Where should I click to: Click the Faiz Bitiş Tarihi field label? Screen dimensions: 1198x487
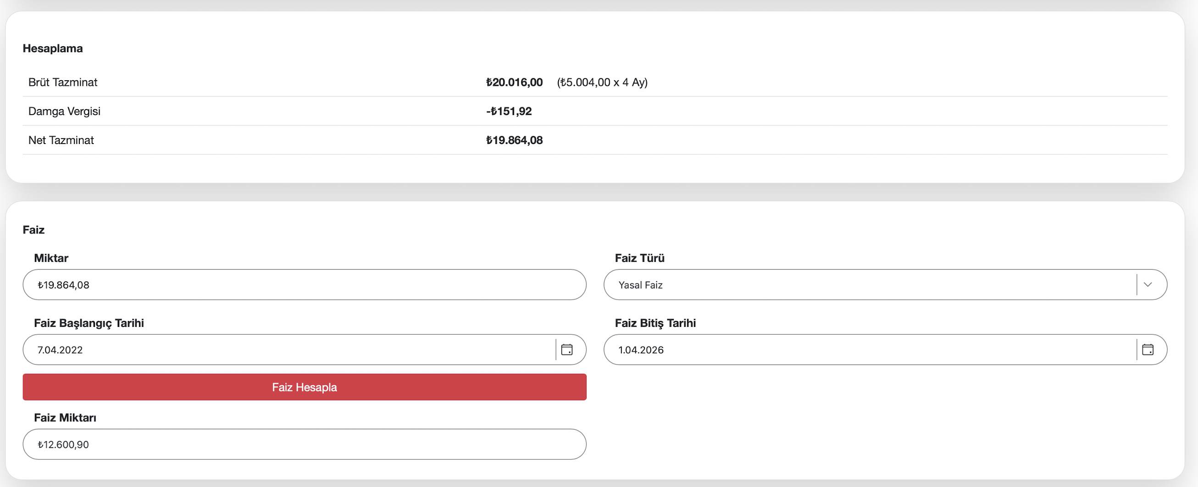point(655,323)
